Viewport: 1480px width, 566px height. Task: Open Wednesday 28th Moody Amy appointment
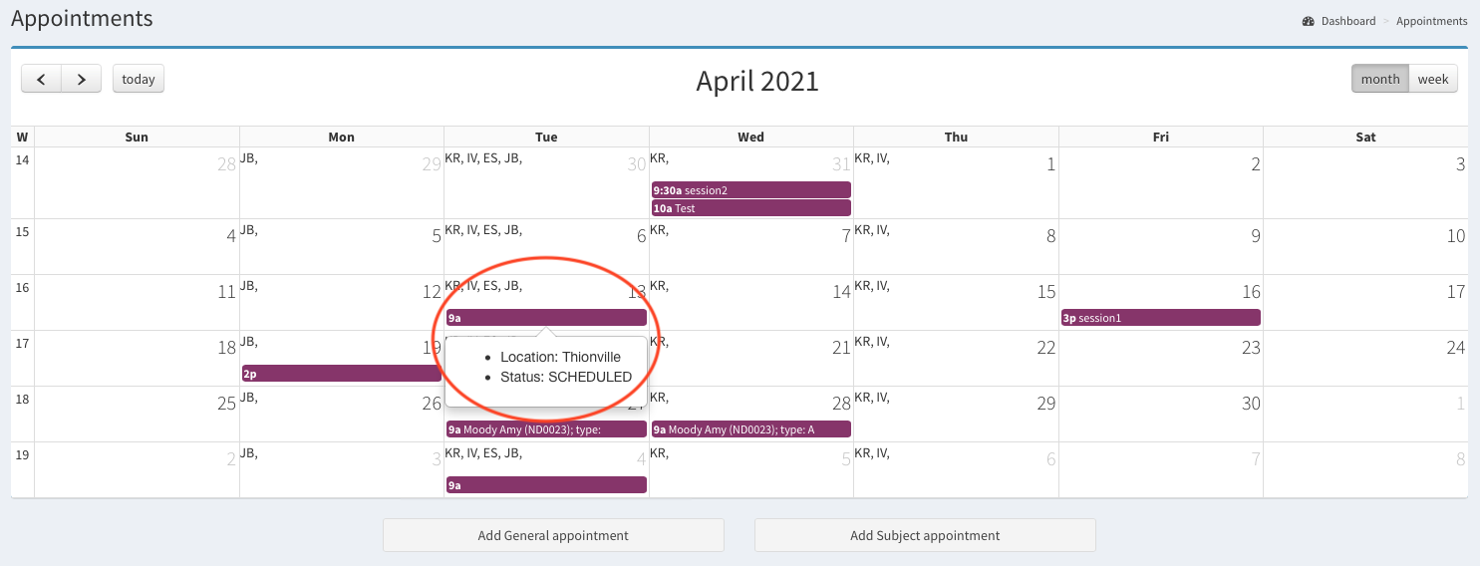pos(751,429)
